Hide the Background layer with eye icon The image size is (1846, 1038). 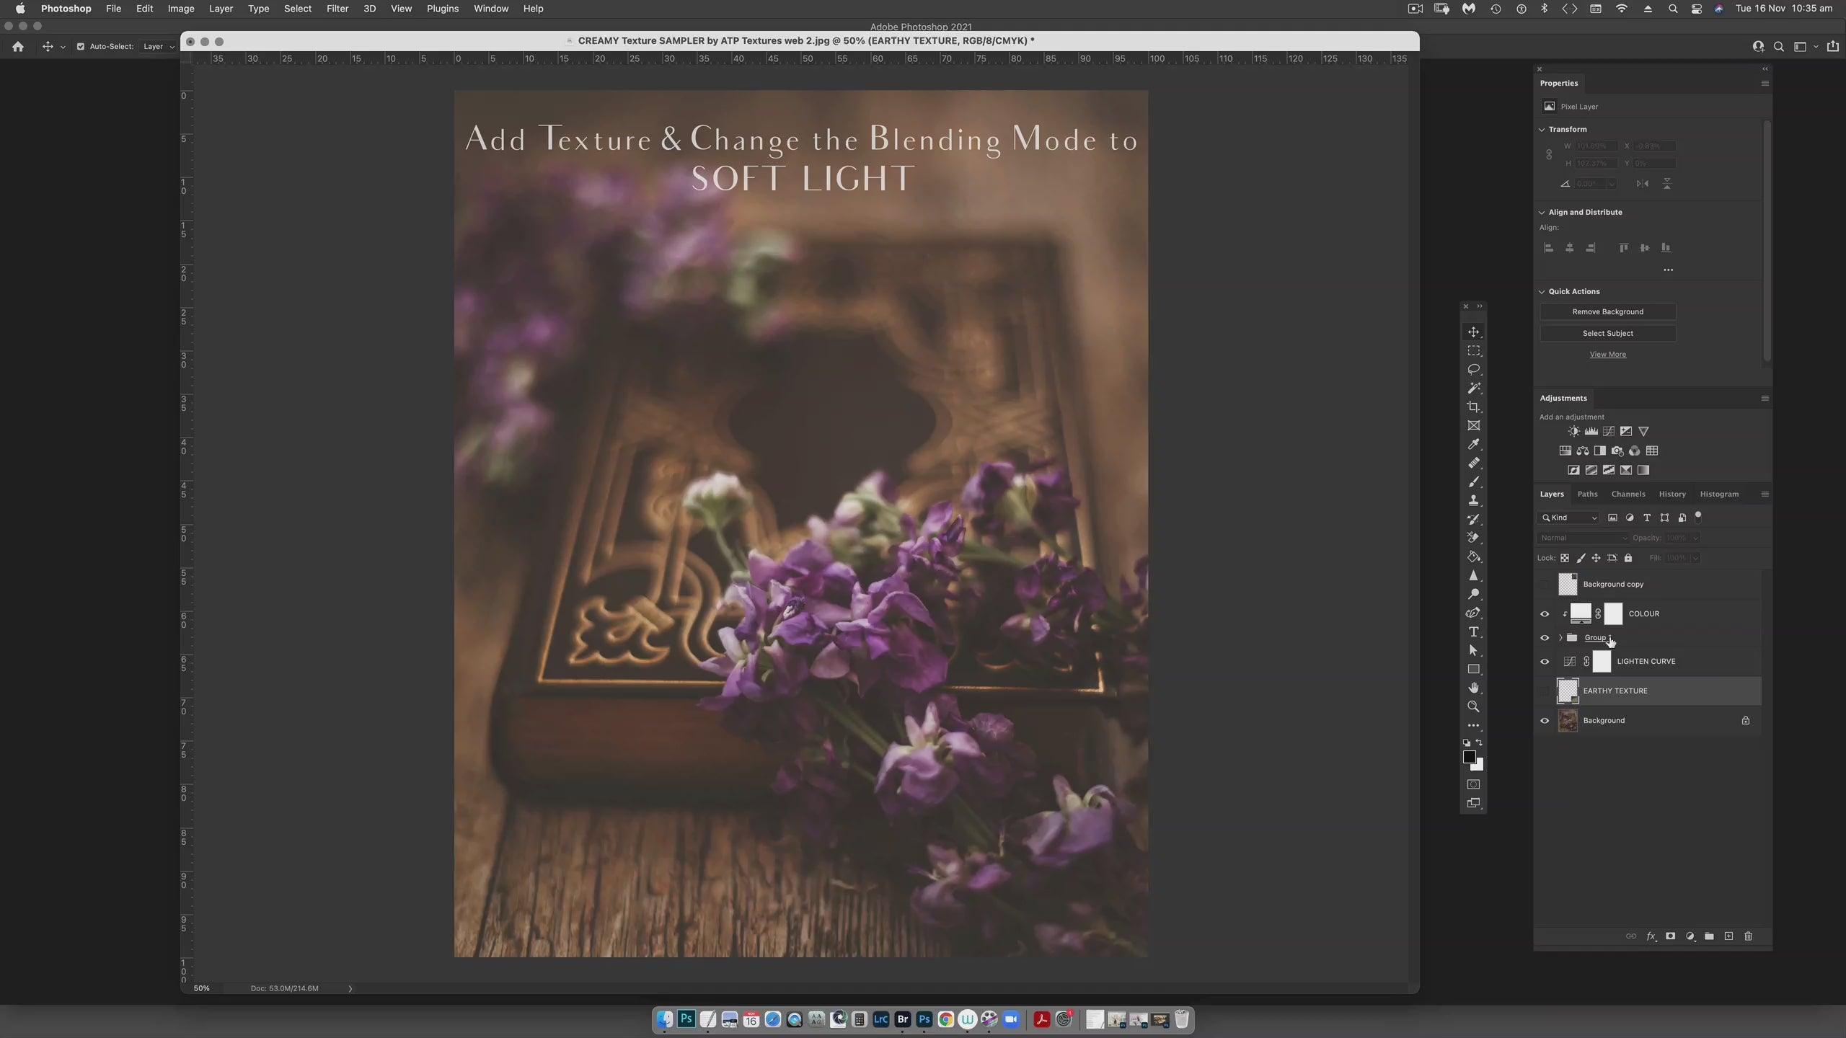point(1545,720)
